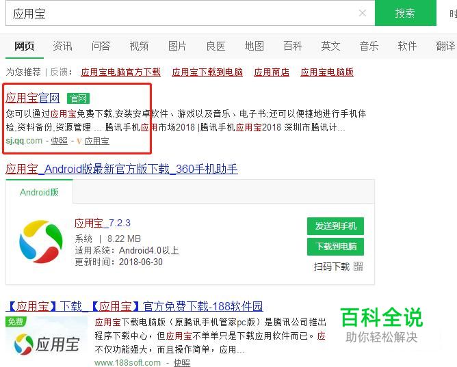Go to the 百科 tab

(292, 46)
